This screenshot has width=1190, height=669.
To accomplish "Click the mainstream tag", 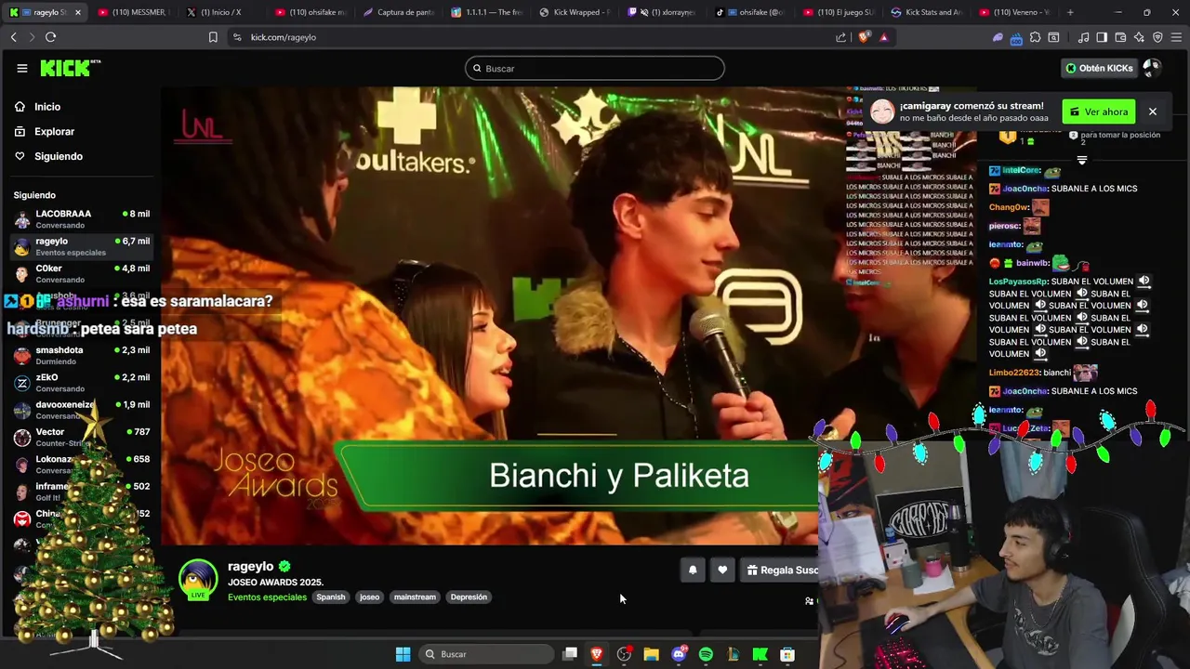I will (415, 597).
